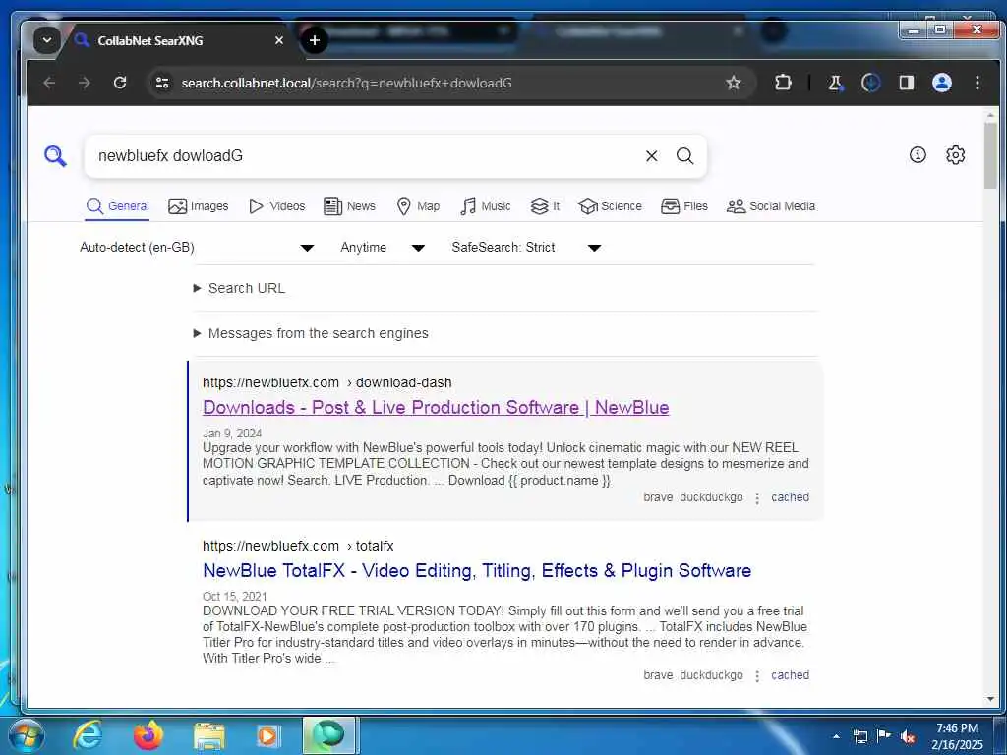Click the newbluefx.com totalfx URL
Screen dimensions: 1007x755
coord(298,546)
